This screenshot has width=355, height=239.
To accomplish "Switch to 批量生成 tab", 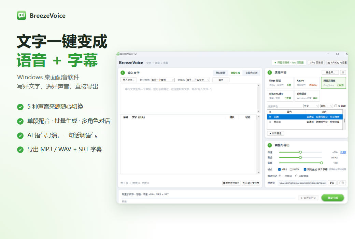I will (235, 73).
